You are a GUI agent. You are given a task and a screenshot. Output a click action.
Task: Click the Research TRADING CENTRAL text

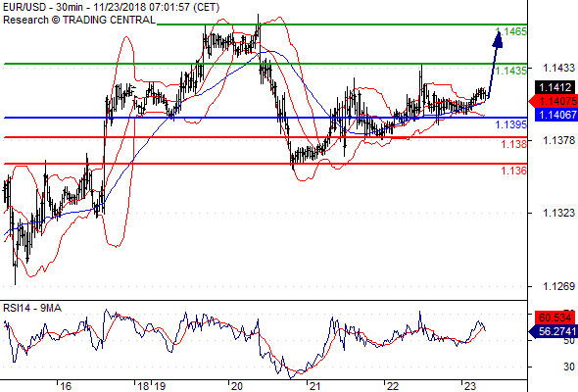(79, 20)
